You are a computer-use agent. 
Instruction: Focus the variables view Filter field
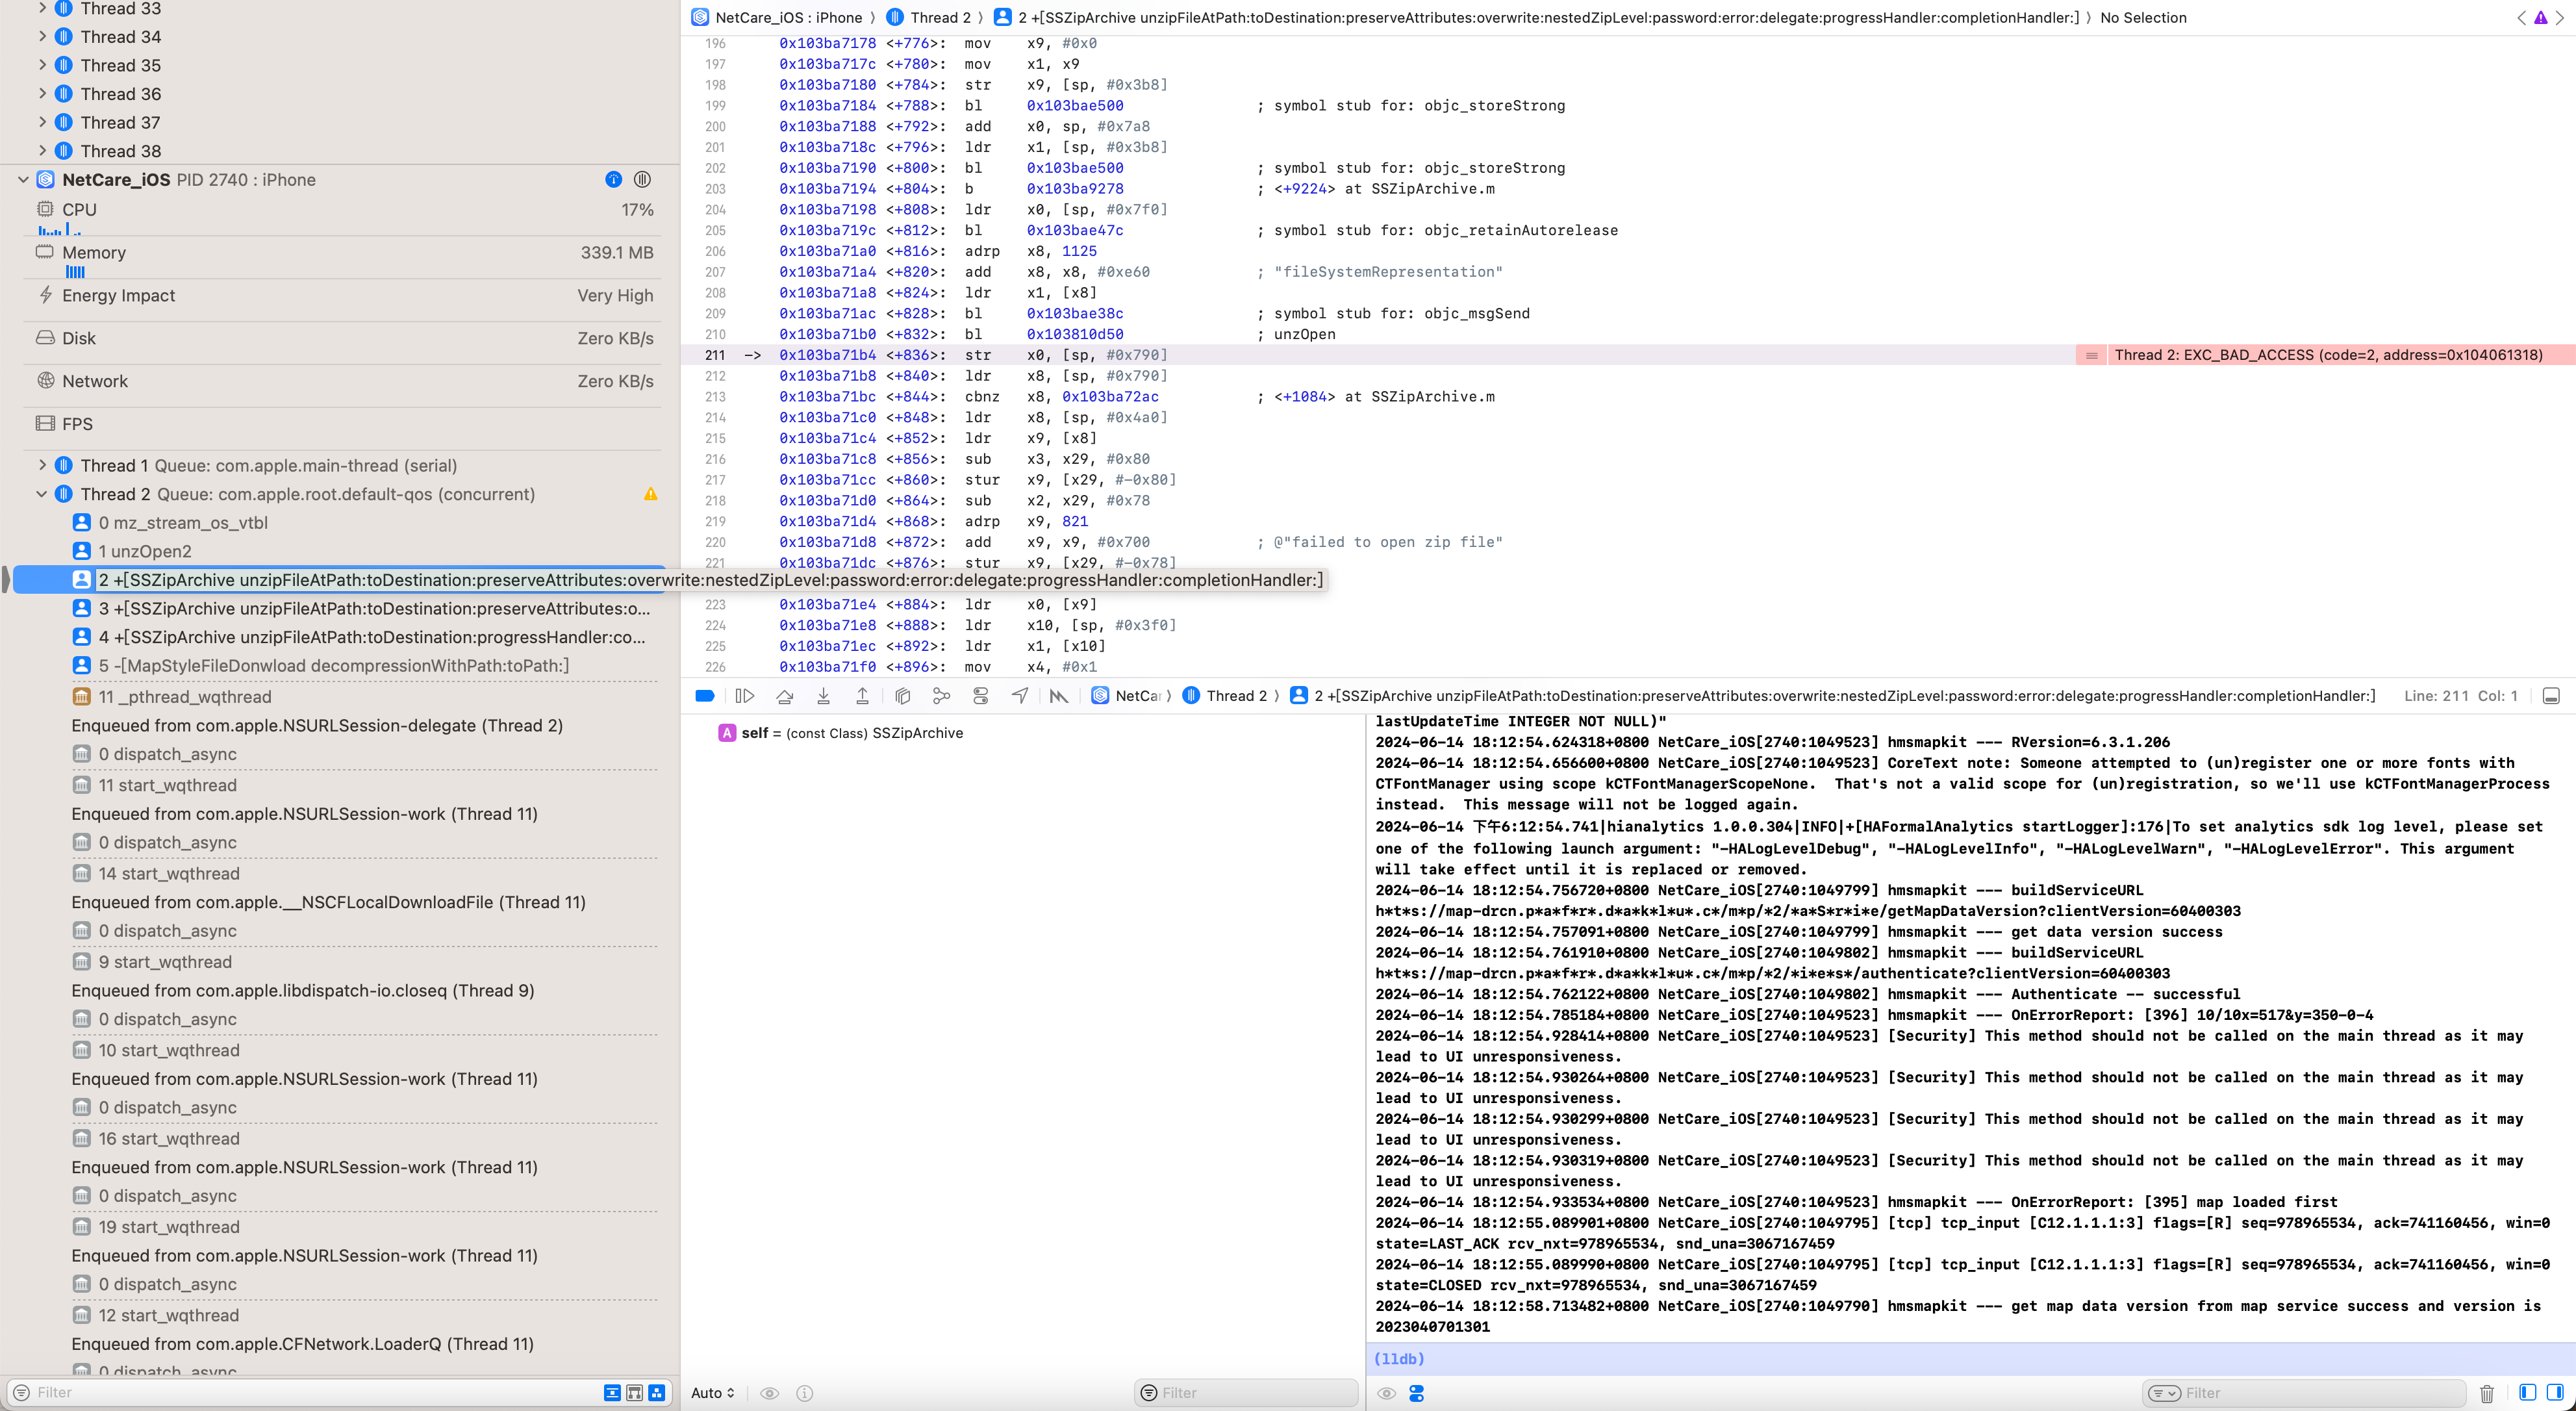[1246, 1393]
